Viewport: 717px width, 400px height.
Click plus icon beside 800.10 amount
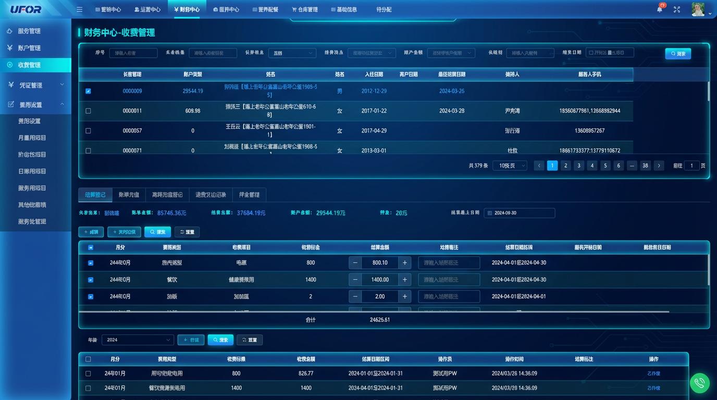(405, 263)
